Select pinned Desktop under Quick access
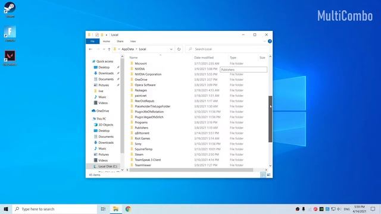Image resolution: width=381 pixels, height=214 pixels. pos(104,67)
